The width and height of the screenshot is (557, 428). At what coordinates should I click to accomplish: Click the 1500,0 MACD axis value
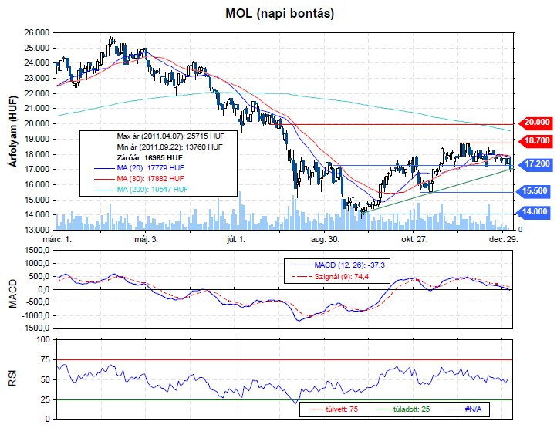click(x=36, y=251)
